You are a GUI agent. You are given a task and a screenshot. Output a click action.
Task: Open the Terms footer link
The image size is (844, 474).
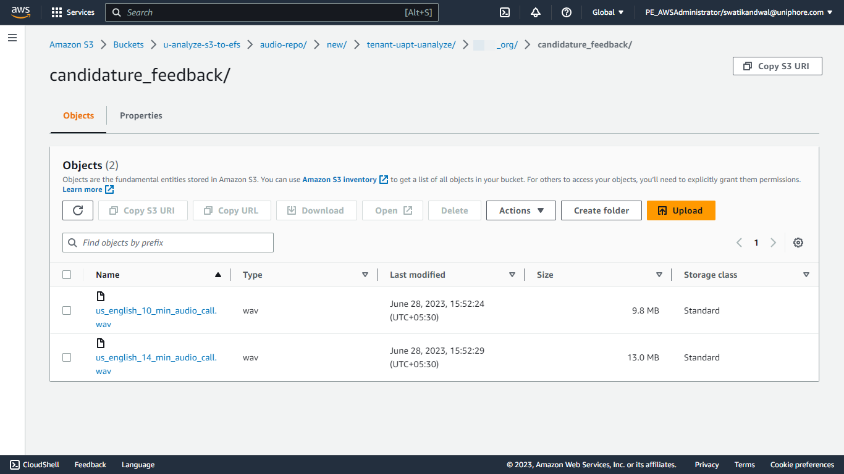click(x=745, y=465)
